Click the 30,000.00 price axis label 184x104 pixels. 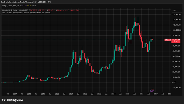[x=176, y=67]
